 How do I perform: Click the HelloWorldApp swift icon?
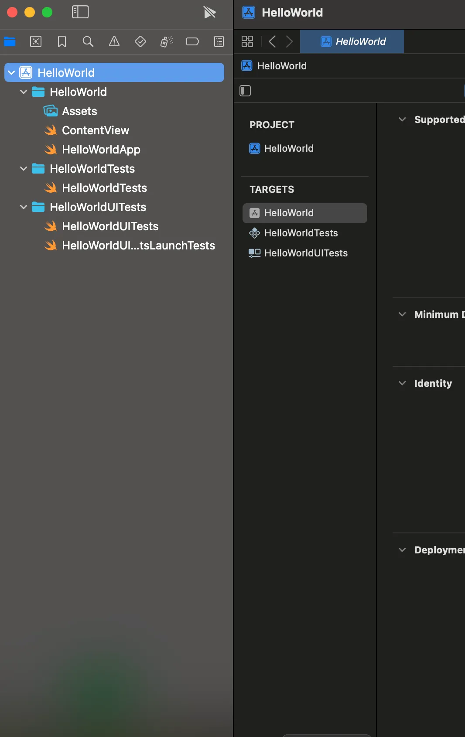coord(51,149)
